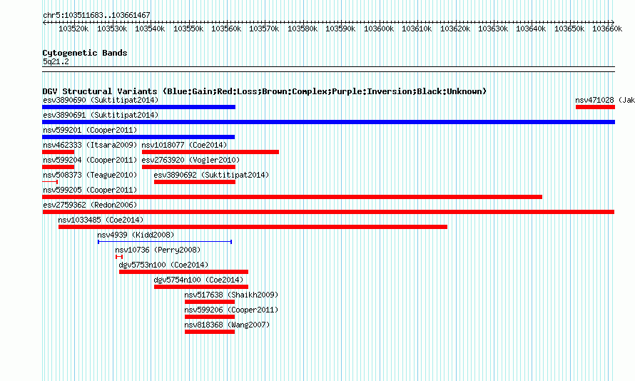Click the red bar under nsv1033485

click(253, 227)
